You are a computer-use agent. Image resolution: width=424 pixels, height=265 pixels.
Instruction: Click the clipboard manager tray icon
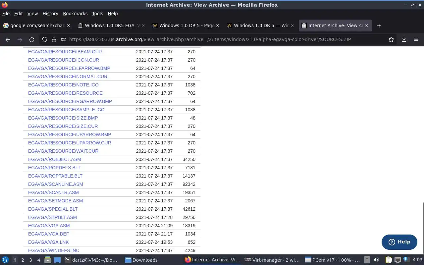click(389, 260)
